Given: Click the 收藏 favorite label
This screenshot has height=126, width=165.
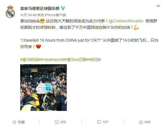Looking at the screenshot, I should pos(21,122).
